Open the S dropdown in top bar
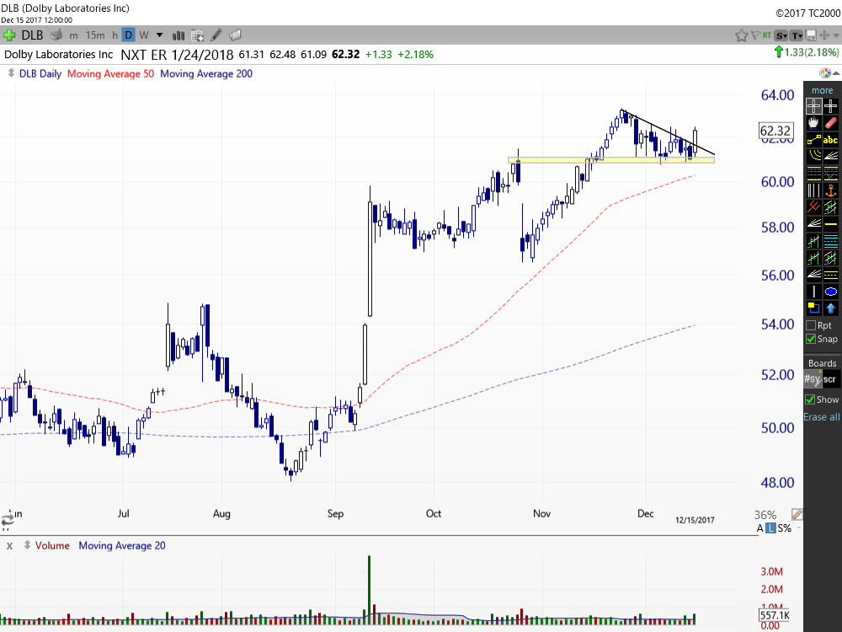842x632 pixels. [x=782, y=35]
